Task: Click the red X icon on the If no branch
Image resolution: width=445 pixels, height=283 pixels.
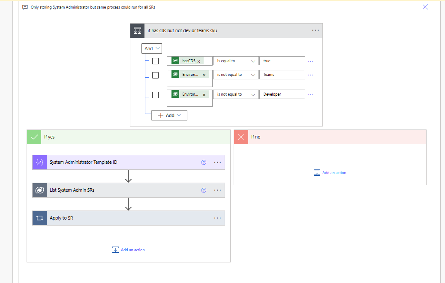Action: click(x=241, y=137)
